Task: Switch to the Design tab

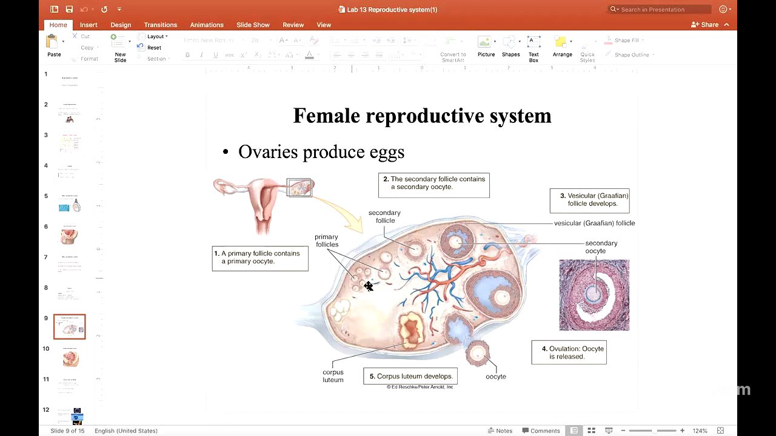Action: pos(121,25)
